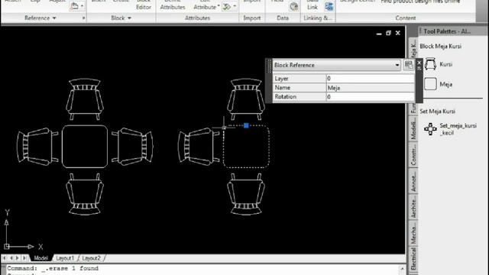The width and height of the screenshot is (489, 275).
Task: Go to previous layout tab arrow
Action: coord(11,258)
